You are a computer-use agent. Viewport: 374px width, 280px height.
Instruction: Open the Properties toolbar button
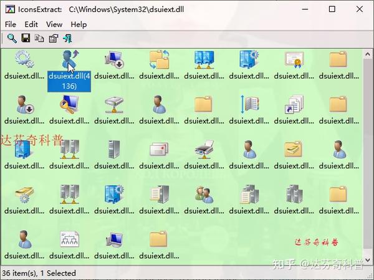pyautogui.click(x=54, y=39)
